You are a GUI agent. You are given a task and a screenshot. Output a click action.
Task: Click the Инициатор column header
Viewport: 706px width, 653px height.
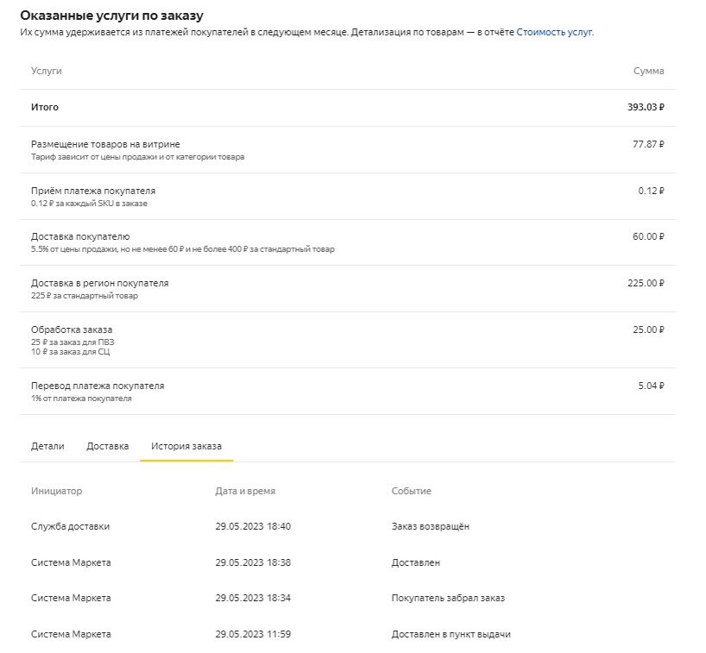click(57, 491)
